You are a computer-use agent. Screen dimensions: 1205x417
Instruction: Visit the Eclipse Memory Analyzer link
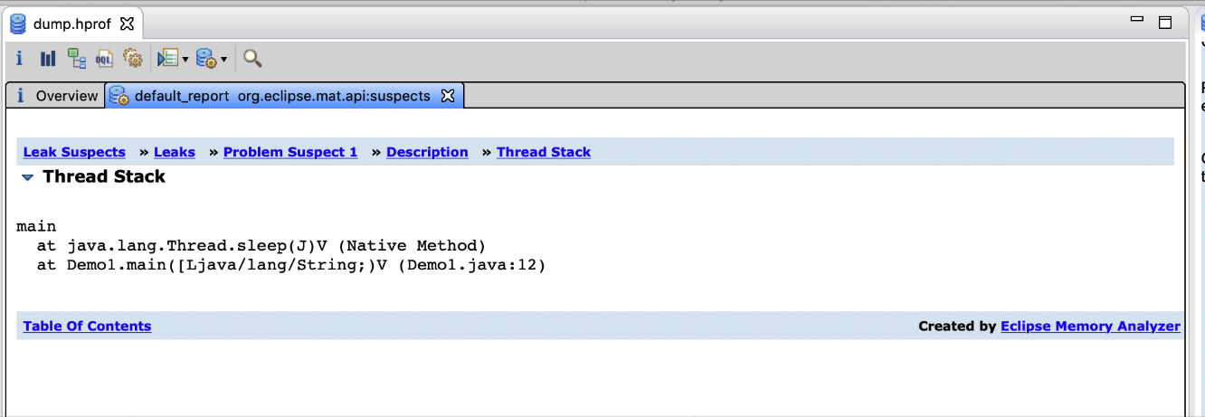(1090, 326)
